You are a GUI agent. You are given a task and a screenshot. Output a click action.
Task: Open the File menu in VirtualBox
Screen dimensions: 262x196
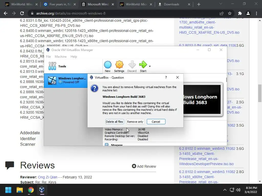coord(48,57)
